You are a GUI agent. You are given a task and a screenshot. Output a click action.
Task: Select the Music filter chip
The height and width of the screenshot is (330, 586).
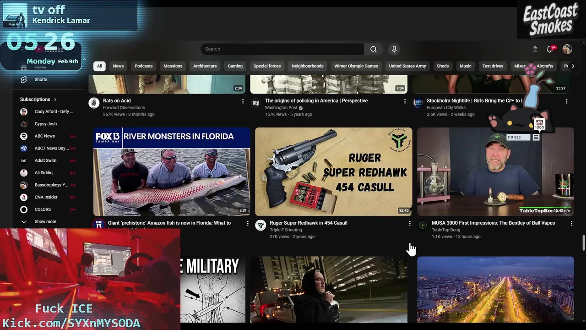pos(465,66)
